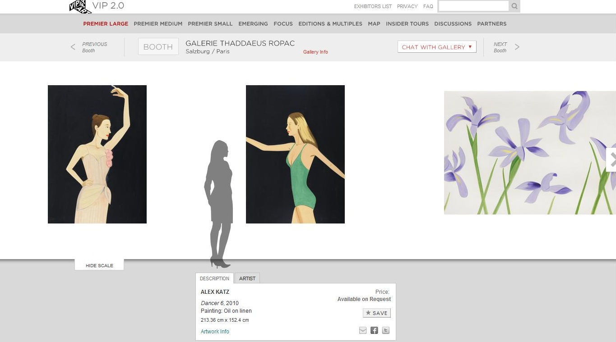The width and height of the screenshot is (616, 342).
Task: Share artwork on Facebook icon
Action: pos(374,330)
